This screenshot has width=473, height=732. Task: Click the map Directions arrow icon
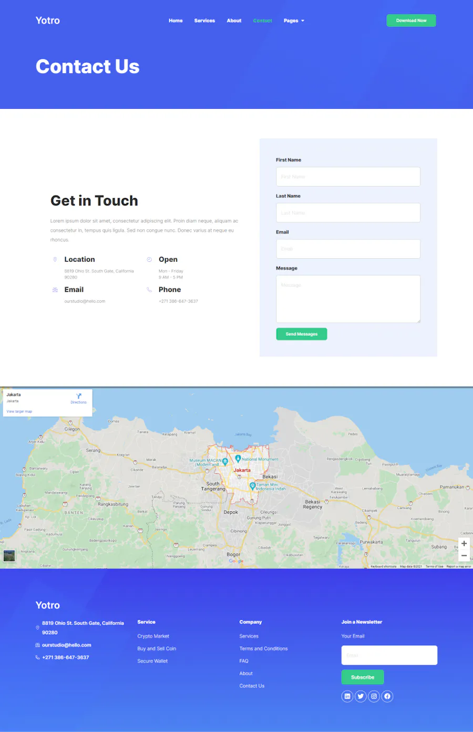[79, 396]
